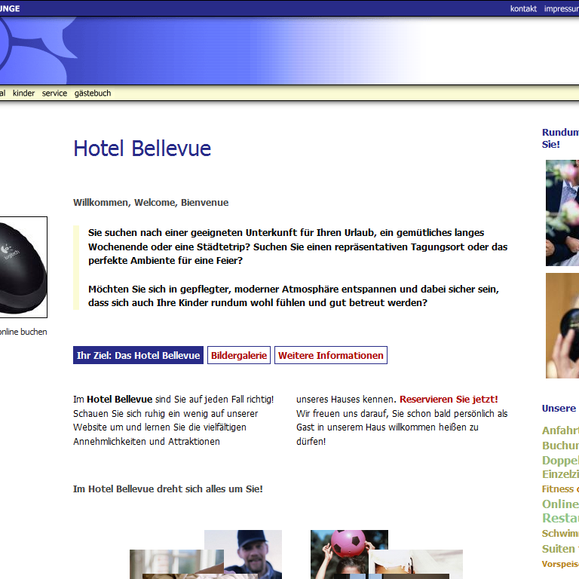This screenshot has width=579, height=579.
Task: Select the 'Ihr Ziel: Das Hotel Bellevue' tab
Action: [138, 355]
